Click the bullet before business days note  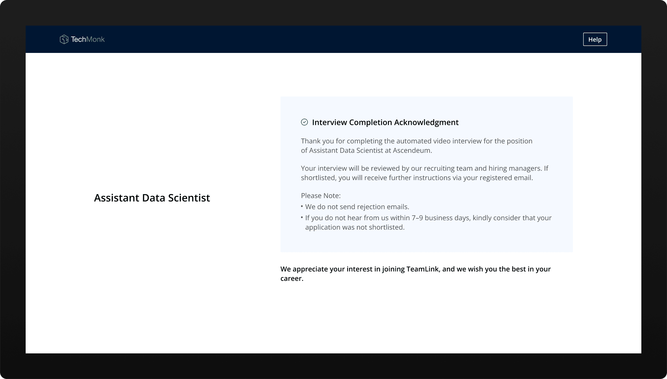302,217
